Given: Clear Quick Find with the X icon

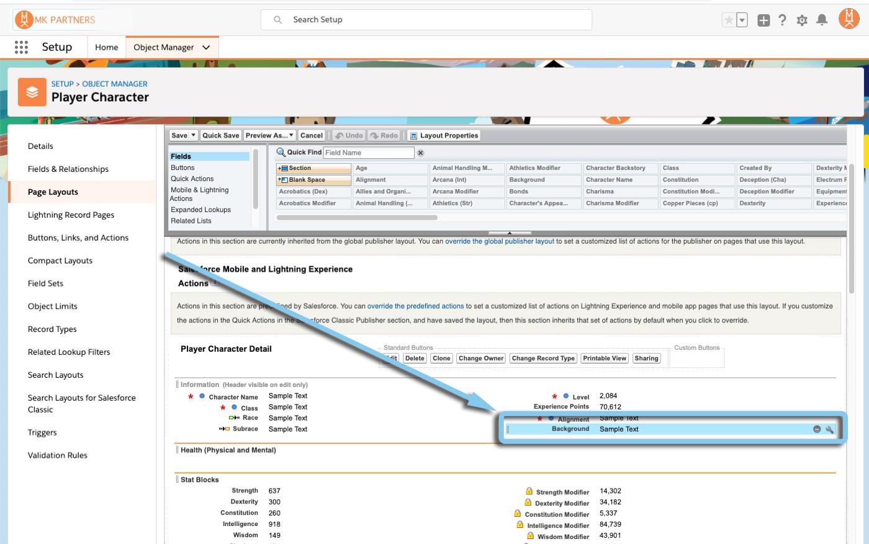Looking at the screenshot, I should [x=420, y=153].
